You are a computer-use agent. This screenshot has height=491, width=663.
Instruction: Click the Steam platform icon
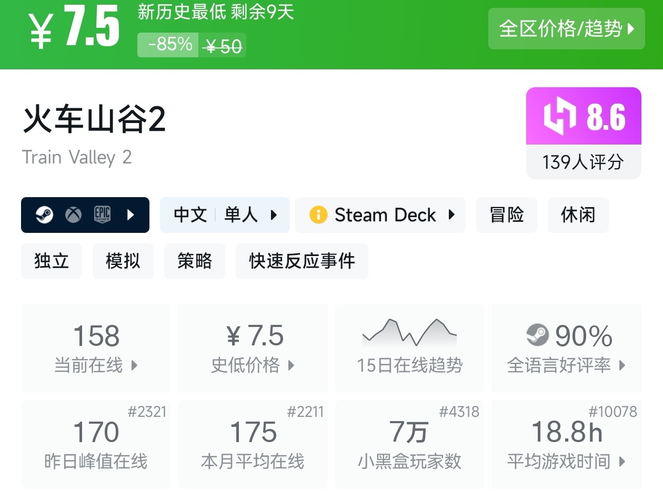click(44, 214)
